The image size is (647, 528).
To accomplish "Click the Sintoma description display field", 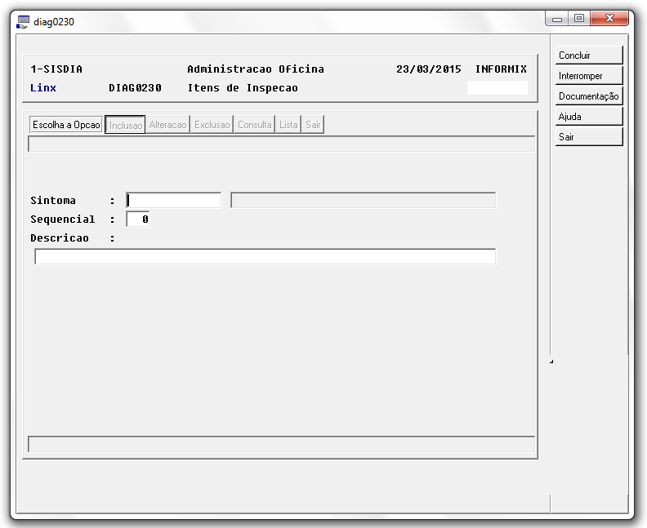I will [x=363, y=200].
